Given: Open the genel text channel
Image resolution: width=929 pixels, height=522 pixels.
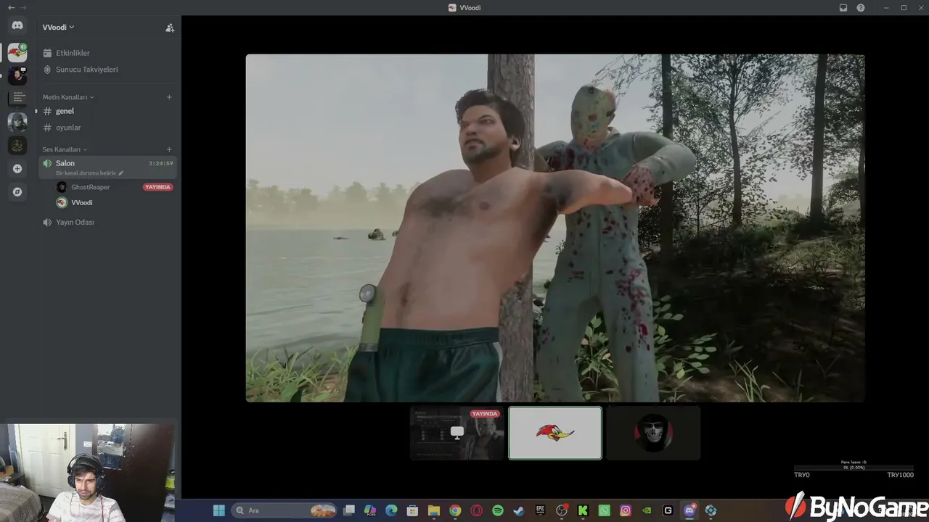Looking at the screenshot, I should tap(109, 111).
